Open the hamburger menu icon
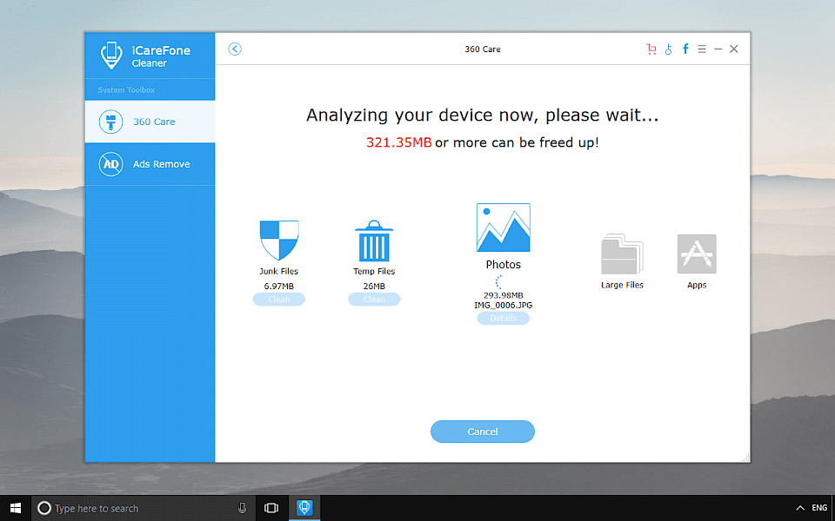The width and height of the screenshot is (835, 521). pyautogui.click(x=702, y=49)
